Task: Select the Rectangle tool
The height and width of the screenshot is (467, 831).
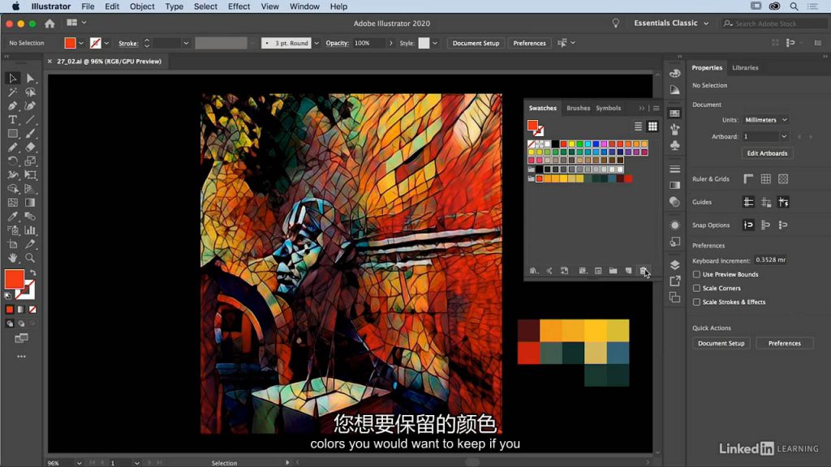Action: point(13,134)
